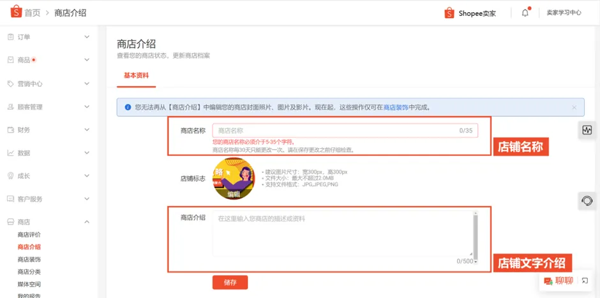
Task: Open 商店评价 in sidebar
Action: coord(29,234)
